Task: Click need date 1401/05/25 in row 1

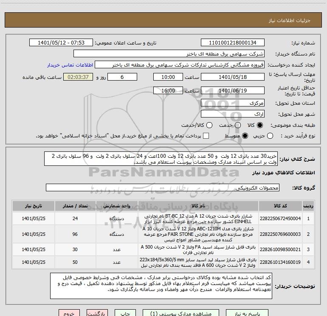Action: pyautogui.click(x=34, y=218)
